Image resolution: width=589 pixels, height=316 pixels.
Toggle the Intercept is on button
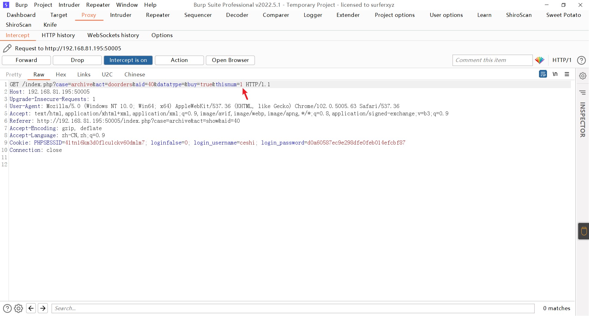point(128,60)
